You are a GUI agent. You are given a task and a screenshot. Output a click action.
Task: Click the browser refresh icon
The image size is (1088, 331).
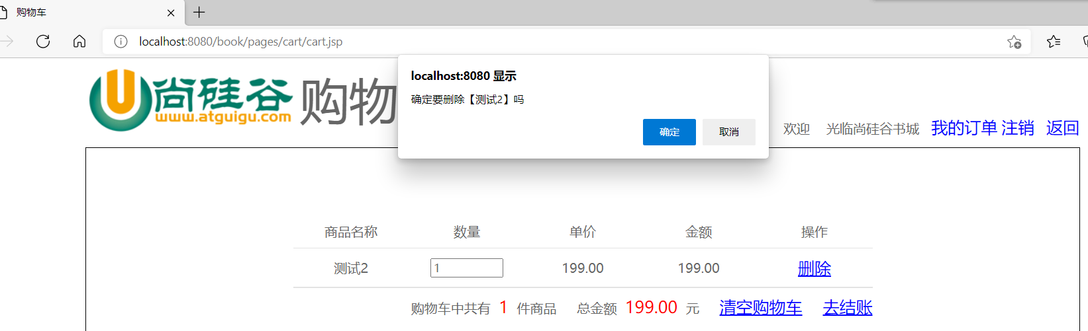point(43,42)
